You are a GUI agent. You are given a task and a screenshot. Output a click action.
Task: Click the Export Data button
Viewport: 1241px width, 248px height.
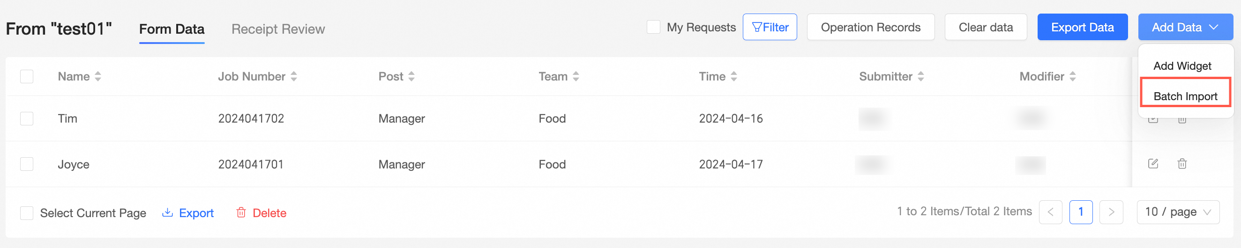[1082, 28]
